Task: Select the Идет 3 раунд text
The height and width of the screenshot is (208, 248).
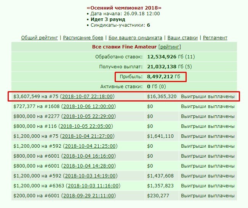Action: [108, 19]
